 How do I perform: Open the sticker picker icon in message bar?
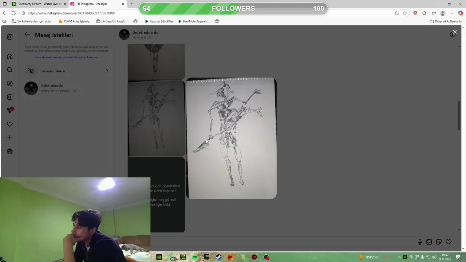click(439, 242)
